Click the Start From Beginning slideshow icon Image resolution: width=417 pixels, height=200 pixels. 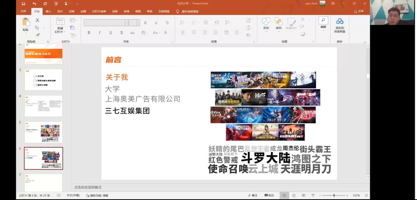tap(56, 4)
